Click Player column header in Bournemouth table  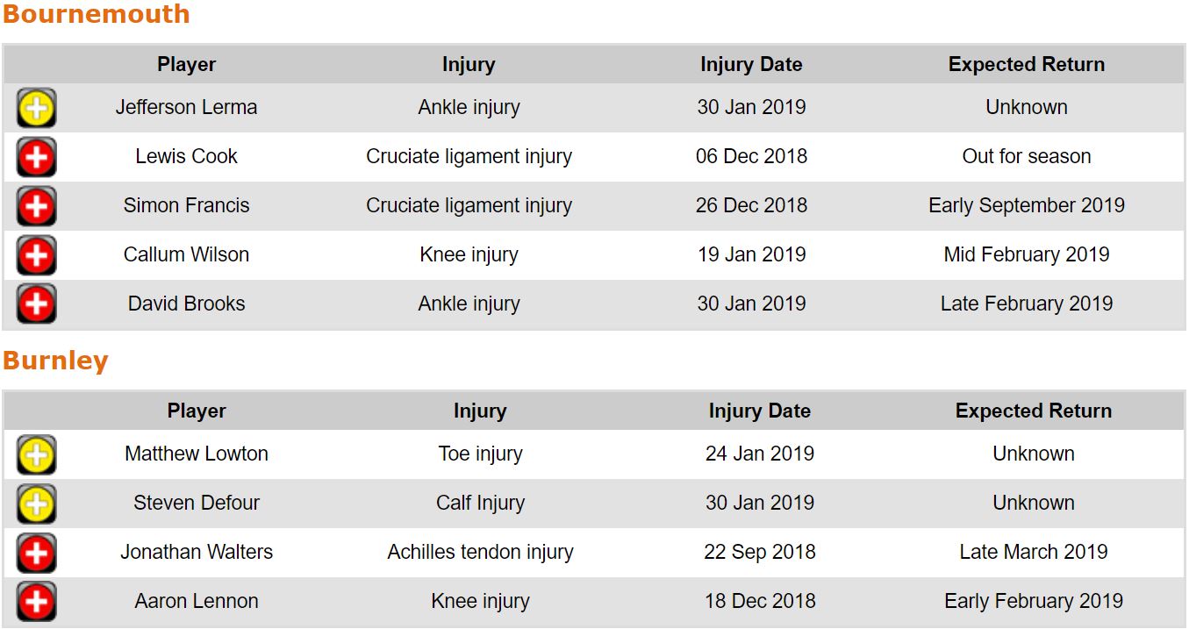186,64
